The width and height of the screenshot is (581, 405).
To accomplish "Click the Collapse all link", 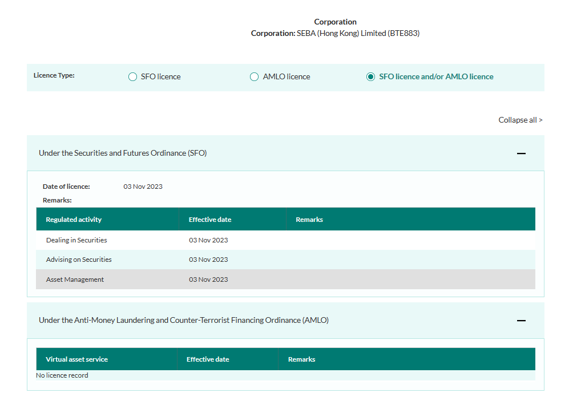I will [x=521, y=120].
